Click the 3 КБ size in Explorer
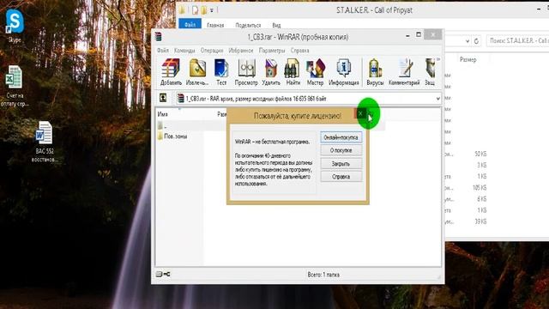This screenshot has width=549, height=309. pos(482,165)
